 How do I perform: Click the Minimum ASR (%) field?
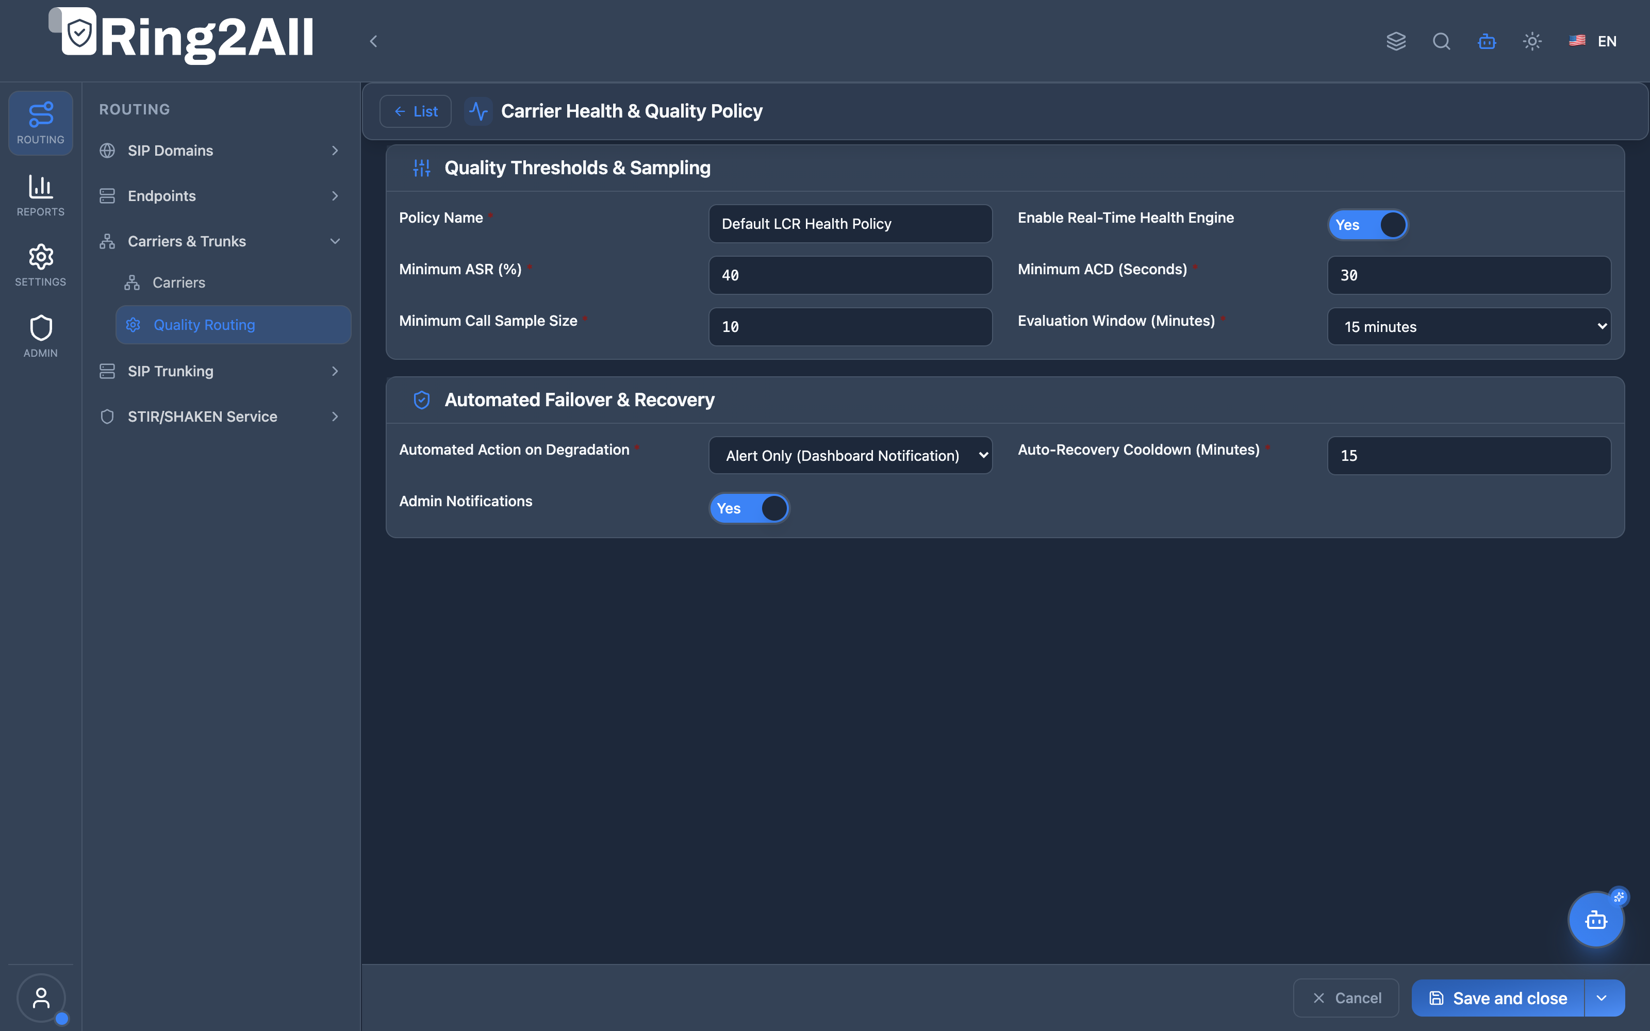click(850, 275)
